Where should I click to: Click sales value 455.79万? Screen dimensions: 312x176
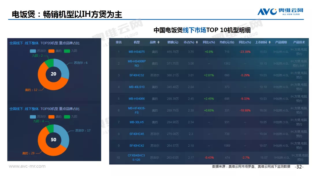click(173, 52)
